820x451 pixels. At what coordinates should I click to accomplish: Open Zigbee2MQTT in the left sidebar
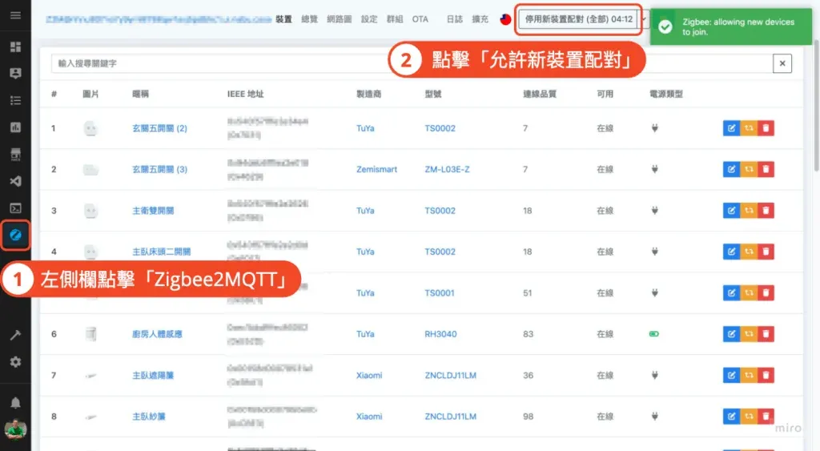click(15, 236)
